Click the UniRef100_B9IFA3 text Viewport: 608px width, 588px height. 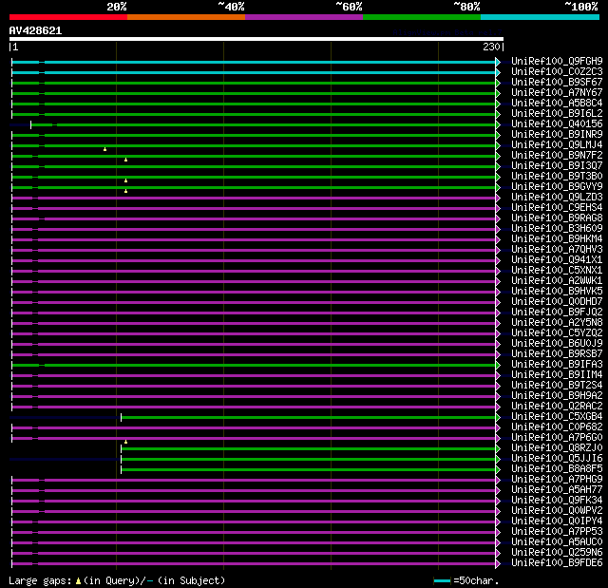(x=557, y=365)
